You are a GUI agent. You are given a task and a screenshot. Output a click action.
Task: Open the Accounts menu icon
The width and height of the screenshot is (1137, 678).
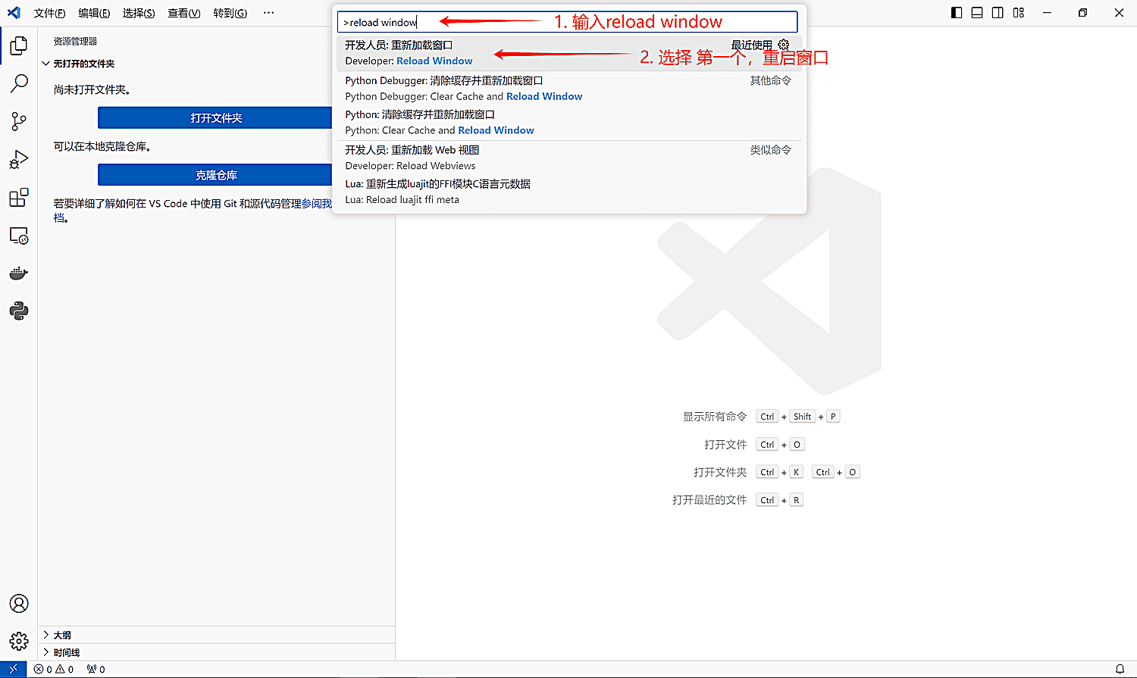click(19, 604)
